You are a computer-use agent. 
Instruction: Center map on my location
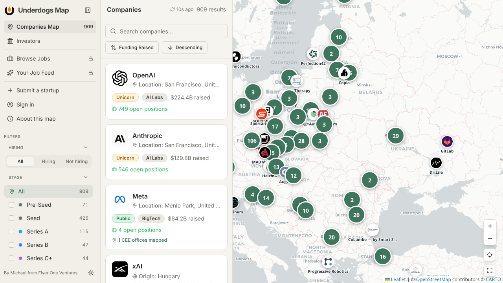click(490, 255)
